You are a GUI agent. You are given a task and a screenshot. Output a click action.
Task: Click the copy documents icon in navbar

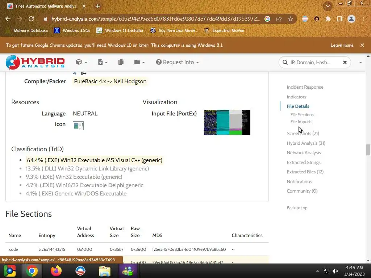(121, 62)
